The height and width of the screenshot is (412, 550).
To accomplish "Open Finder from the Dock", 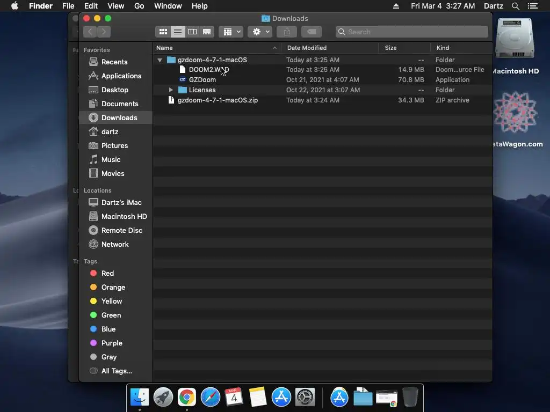I will click(x=140, y=398).
